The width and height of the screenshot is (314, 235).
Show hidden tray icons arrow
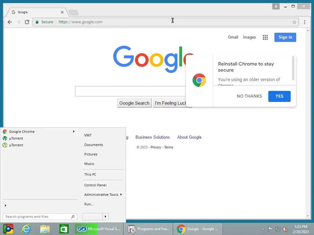point(263,229)
